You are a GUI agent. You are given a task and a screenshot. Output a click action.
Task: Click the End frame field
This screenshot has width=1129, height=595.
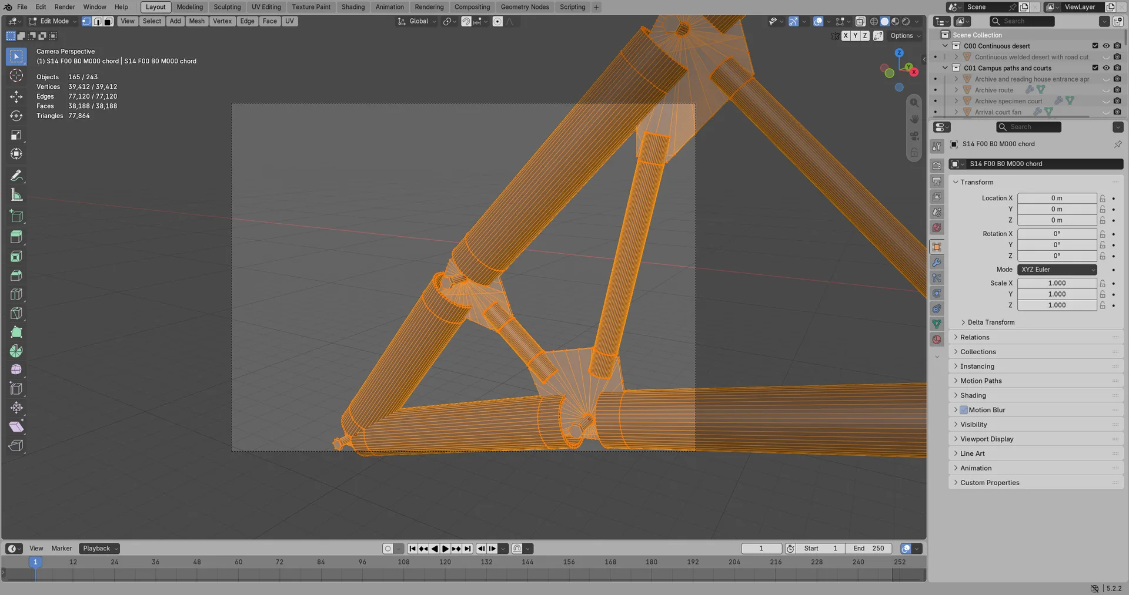click(x=869, y=549)
